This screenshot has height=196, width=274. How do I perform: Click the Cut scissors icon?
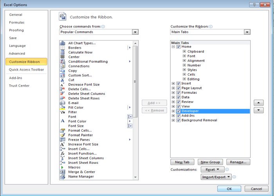(62, 80)
